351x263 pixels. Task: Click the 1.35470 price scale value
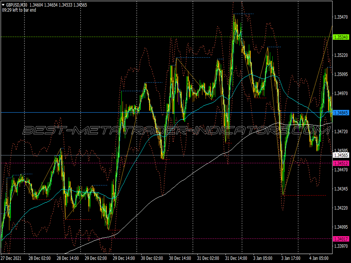click(x=341, y=17)
